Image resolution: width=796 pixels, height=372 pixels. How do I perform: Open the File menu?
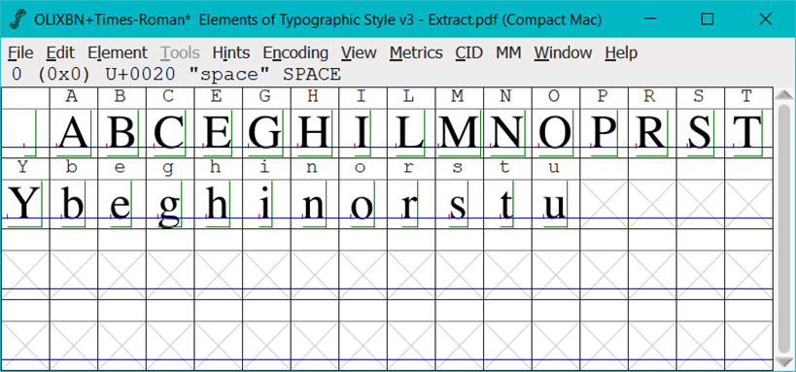pos(20,52)
